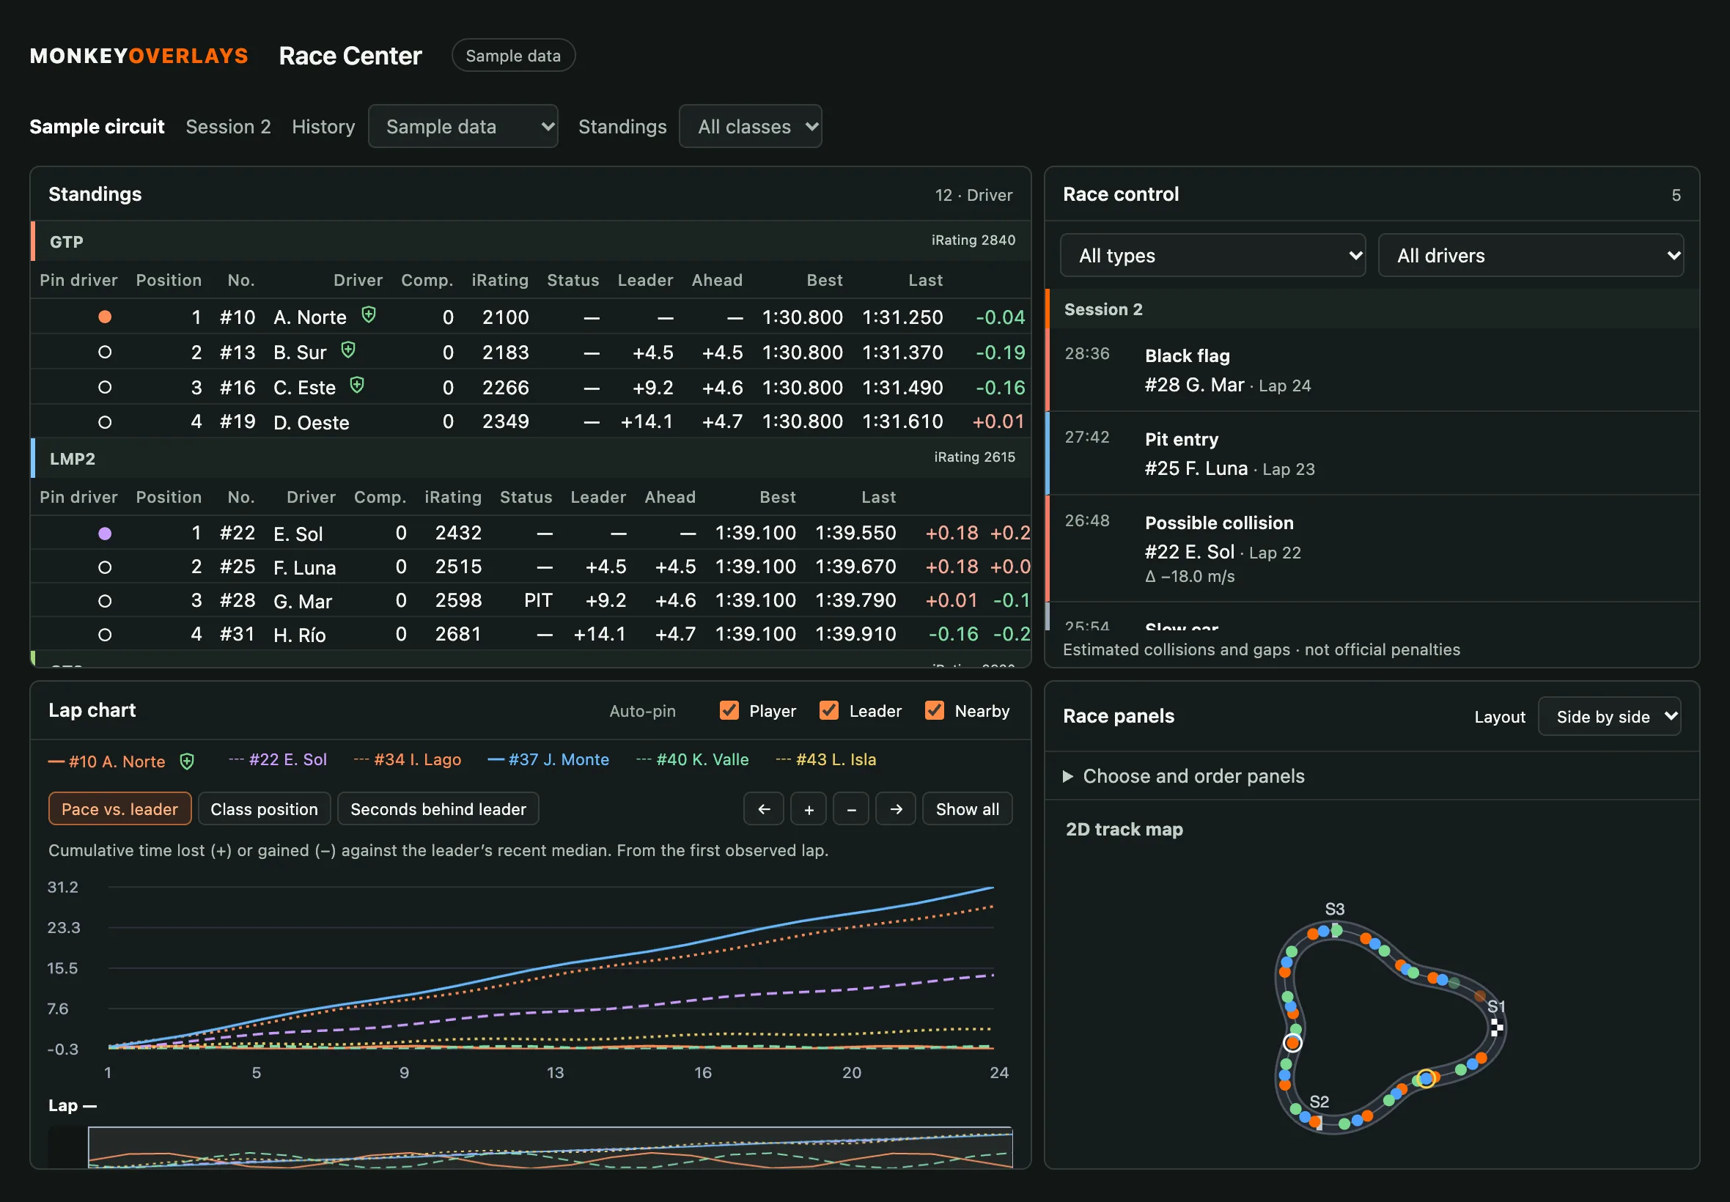
Task: Click white-ringed orange car marker on track map
Action: click(x=1292, y=1043)
